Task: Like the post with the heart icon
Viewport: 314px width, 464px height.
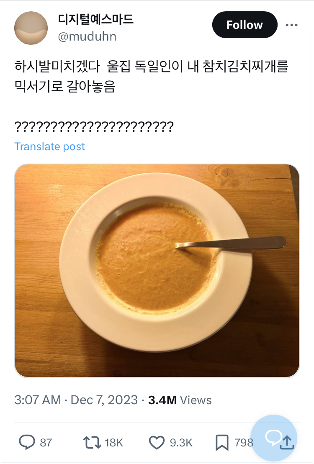Action: pyautogui.click(x=157, y=443)
